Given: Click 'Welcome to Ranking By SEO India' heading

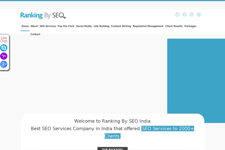Looking at the screenshot, I should tap(112, 121).
